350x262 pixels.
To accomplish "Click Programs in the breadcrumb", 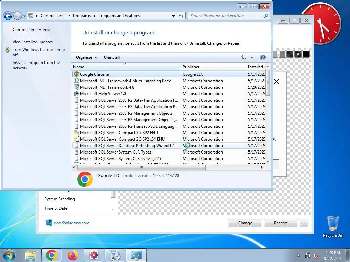I will click(x=82, y=16).
